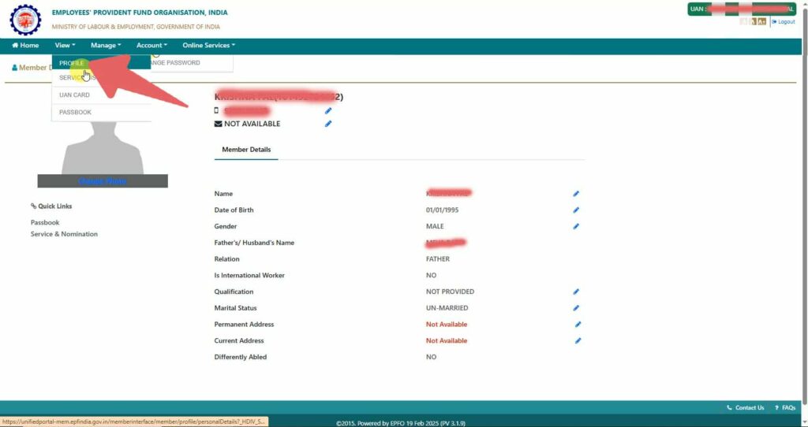Open Service & Nomination quick link
This screenshot has width=808, height=427.
tap(64, 234)
